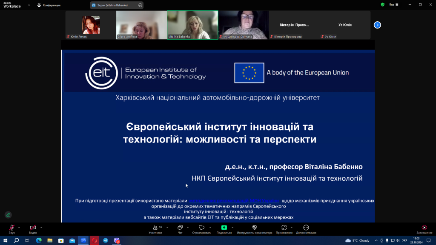
Task: Open the network icon in system tray
Action: [x=392, y=240]
